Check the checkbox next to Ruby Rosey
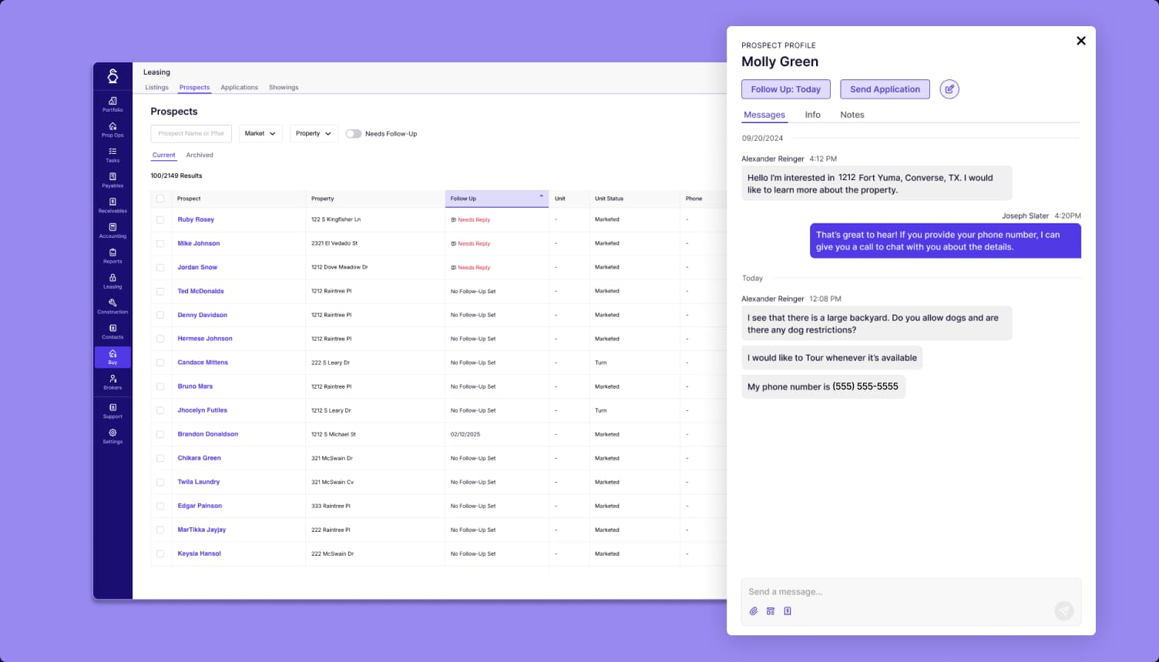 click(x=160, y=219)
